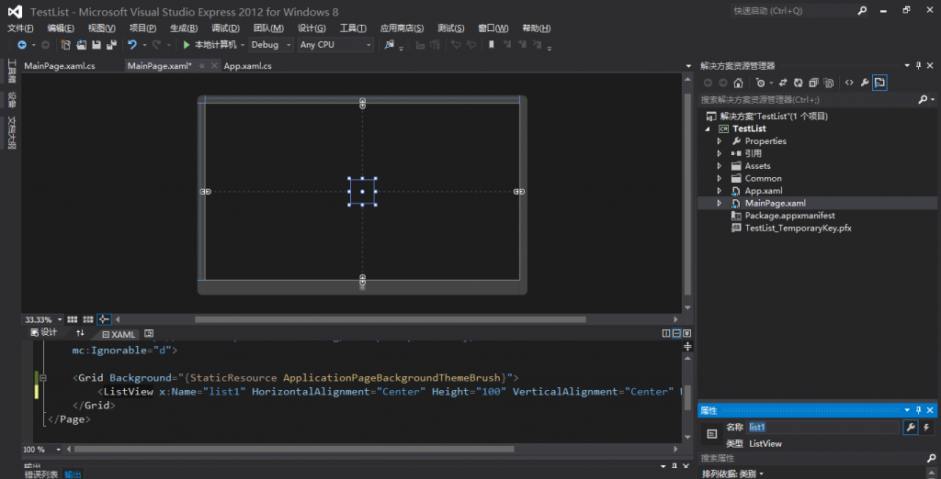This screenshot has height=479, width=941.
Task: Swap the design and XAML panes
Action: [x=81, y=334]
